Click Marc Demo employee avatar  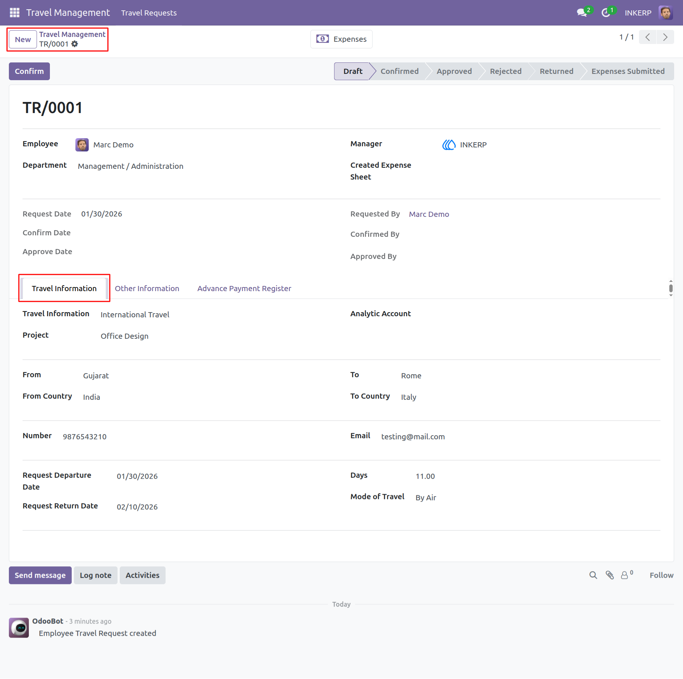click(82, 145)
